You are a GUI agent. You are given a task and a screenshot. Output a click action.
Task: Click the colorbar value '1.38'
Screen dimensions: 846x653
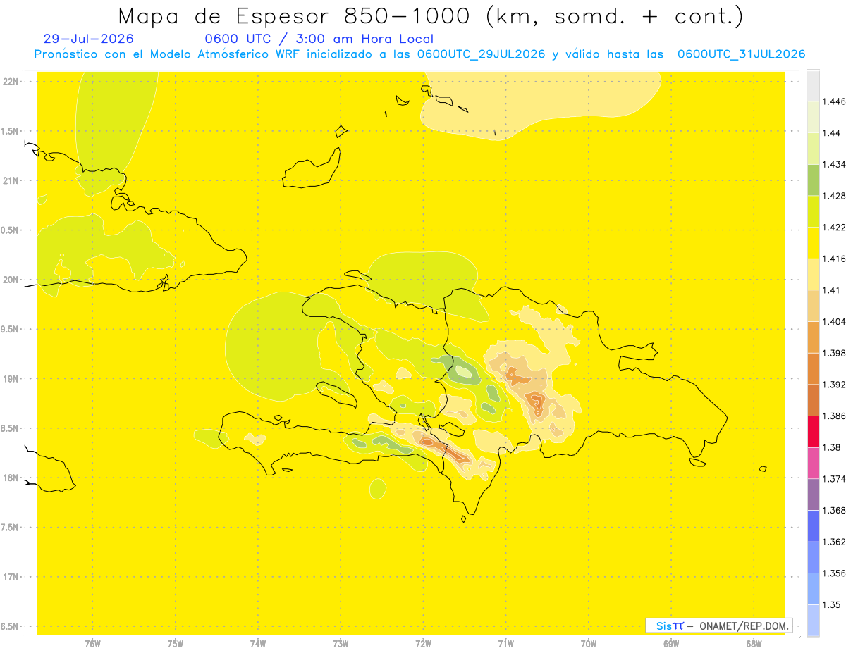[x=831, y=448]
